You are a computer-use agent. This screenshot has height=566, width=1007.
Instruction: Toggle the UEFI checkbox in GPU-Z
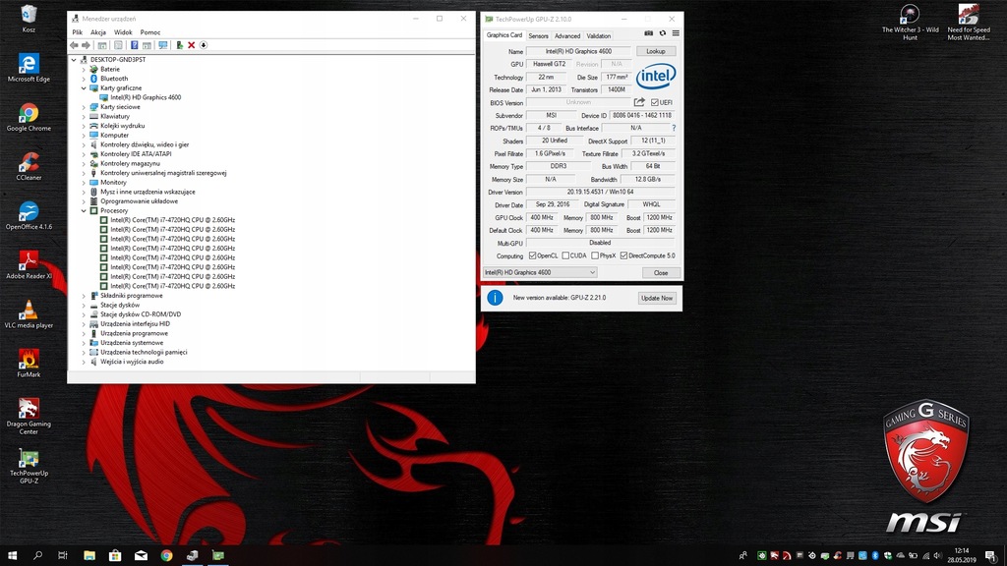[x=654, y=102]
